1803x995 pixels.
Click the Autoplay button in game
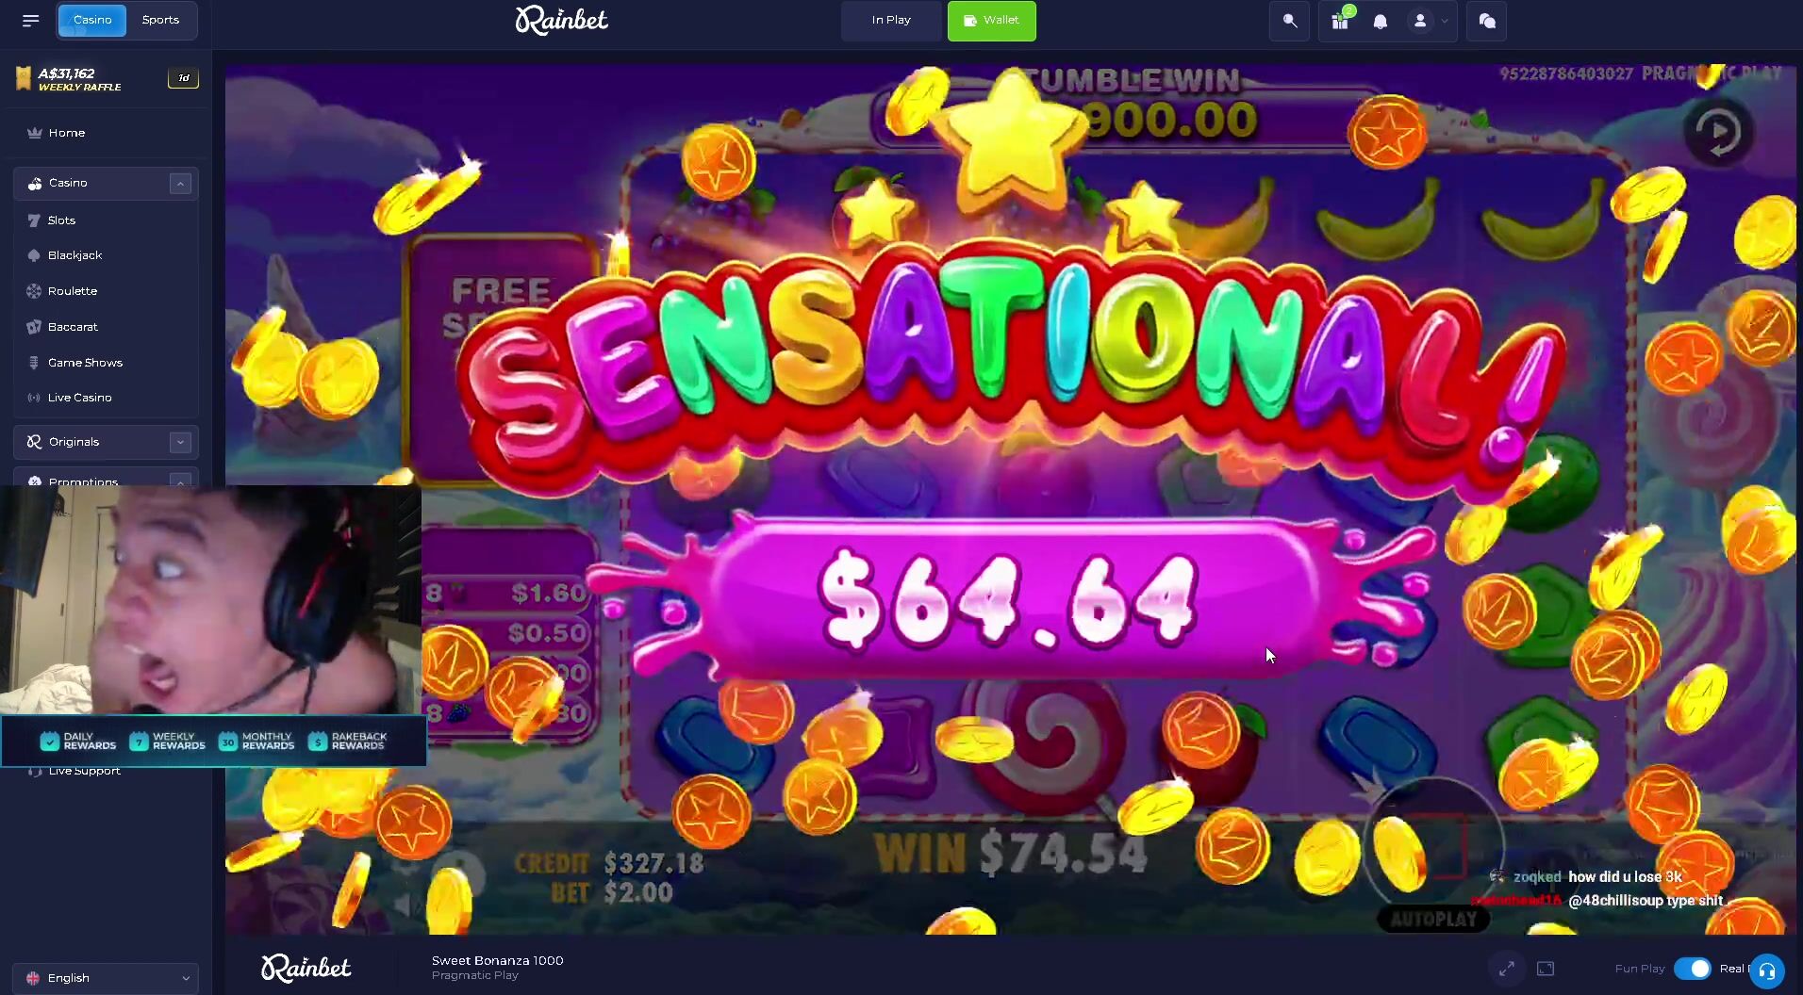pos(1433,919)
